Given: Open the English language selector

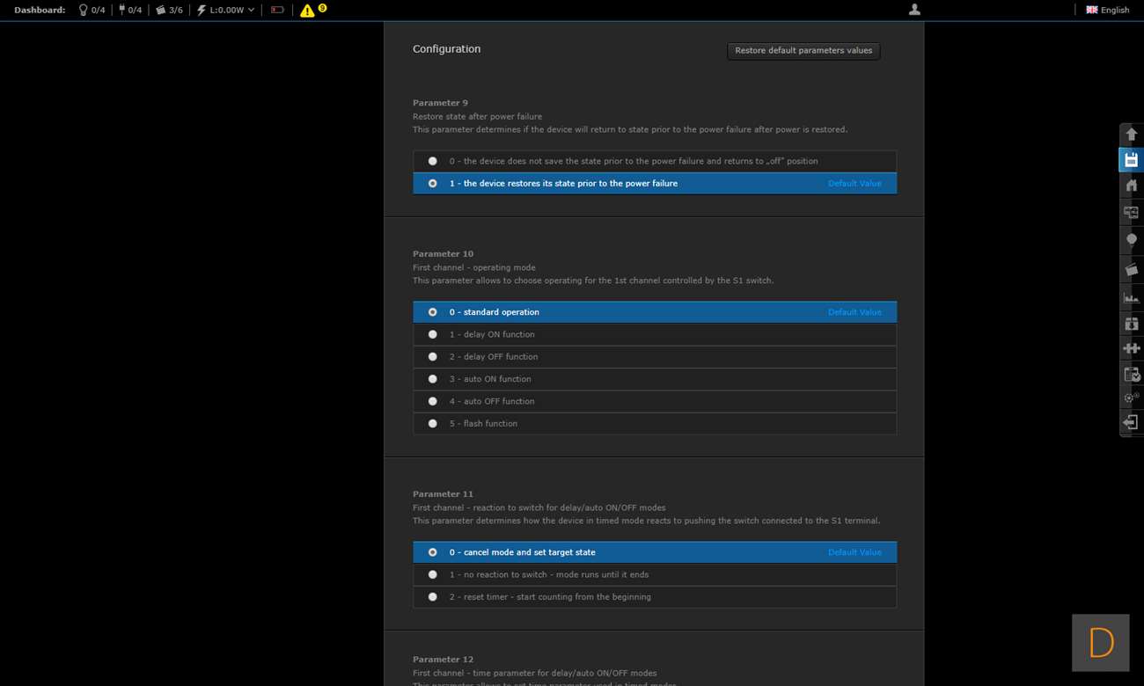Looking at the screenshot, I should tap(1107, 11).
